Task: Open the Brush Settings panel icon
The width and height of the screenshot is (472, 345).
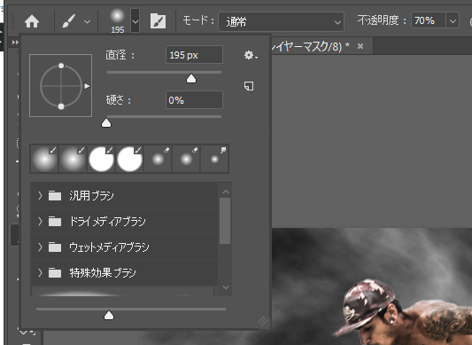Action: coord(158,20)
